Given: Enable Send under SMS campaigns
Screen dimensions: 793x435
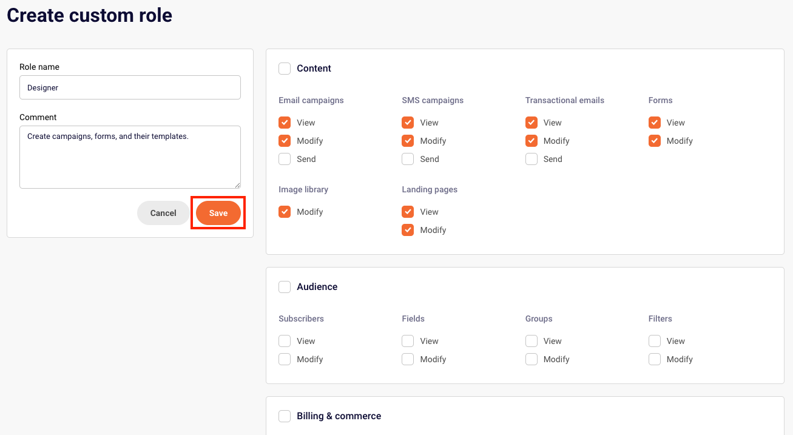Looking at the screenshot, I should [408, 159].
